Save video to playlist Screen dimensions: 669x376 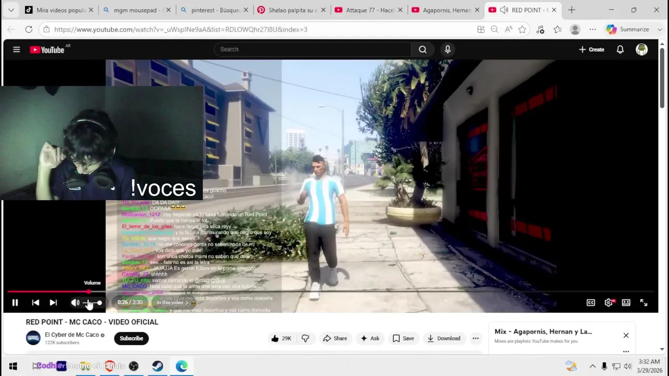tap(403, 338)
